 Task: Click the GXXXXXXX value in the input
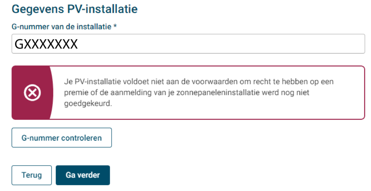pos(46,44)
